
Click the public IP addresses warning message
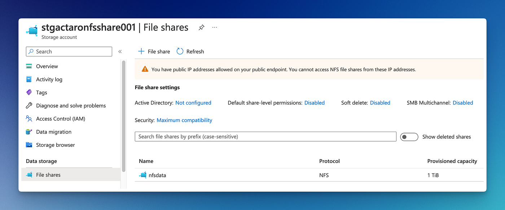coord(284,69)
